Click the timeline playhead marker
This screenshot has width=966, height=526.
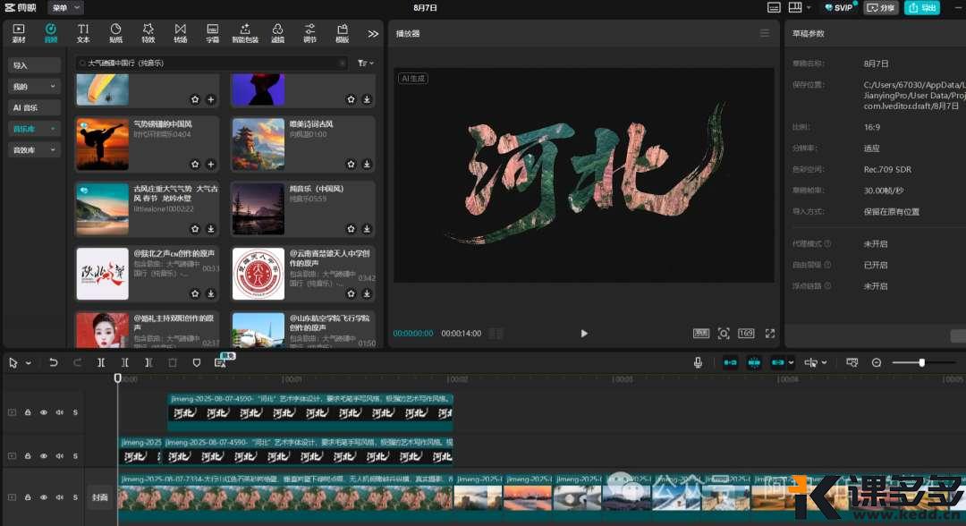tap(118, 378)
